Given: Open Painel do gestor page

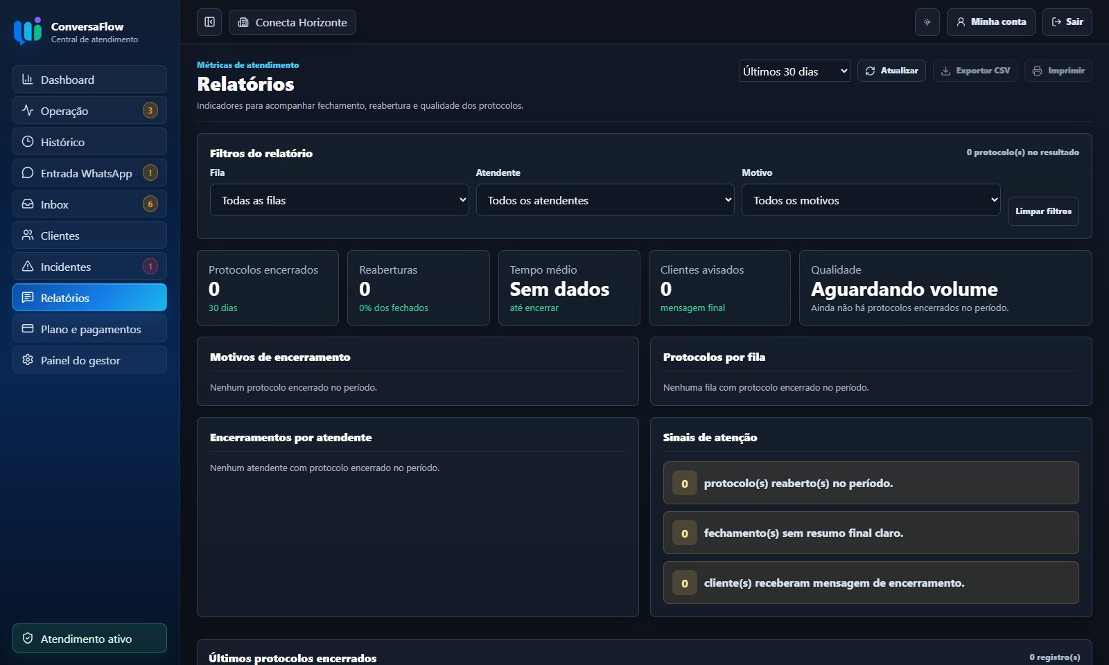Looking at the screenshot, I should [89, 360].
